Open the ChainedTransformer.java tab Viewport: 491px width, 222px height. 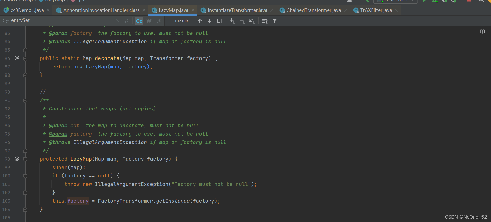point(313,10)
